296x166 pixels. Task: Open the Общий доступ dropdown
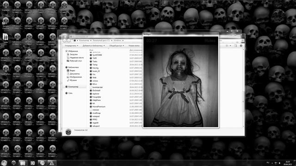click(x=117, y=46)
